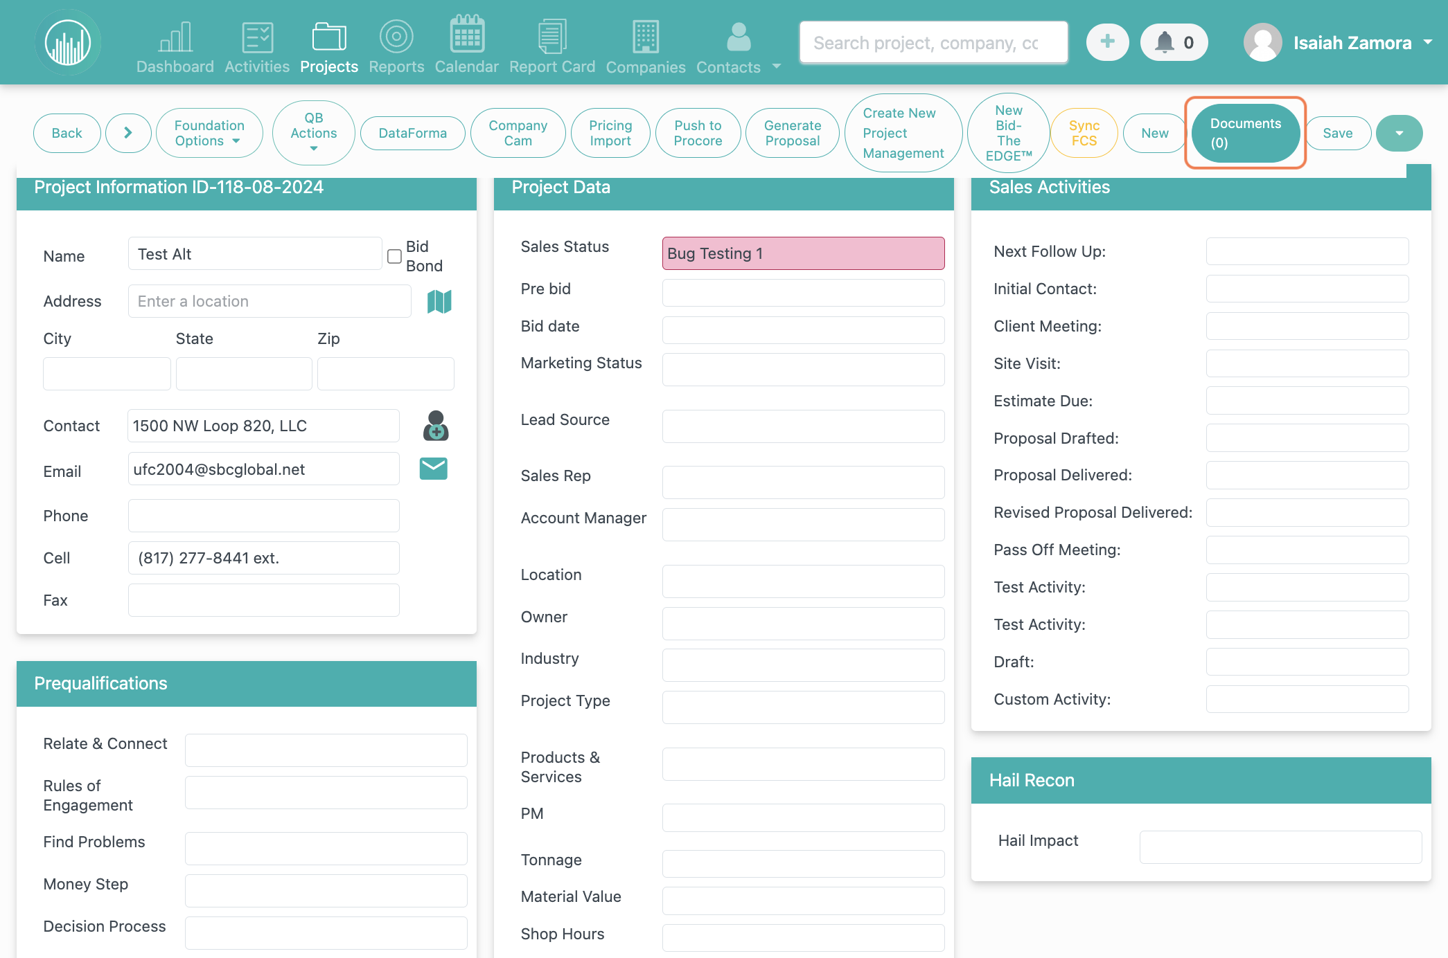Toggle the Bid Bond checkbox
1448x958 pixels.
coord(394,256)
